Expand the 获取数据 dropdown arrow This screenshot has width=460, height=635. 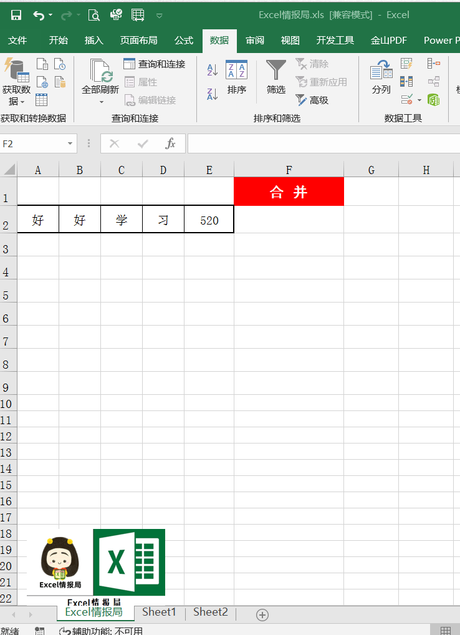click(22, 101)
